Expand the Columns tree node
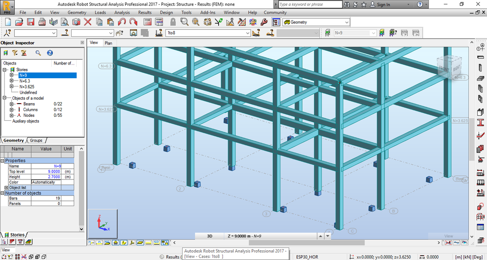Image resolution: width=487 pixels, height=260 pixels. click(x=12, y=109)
